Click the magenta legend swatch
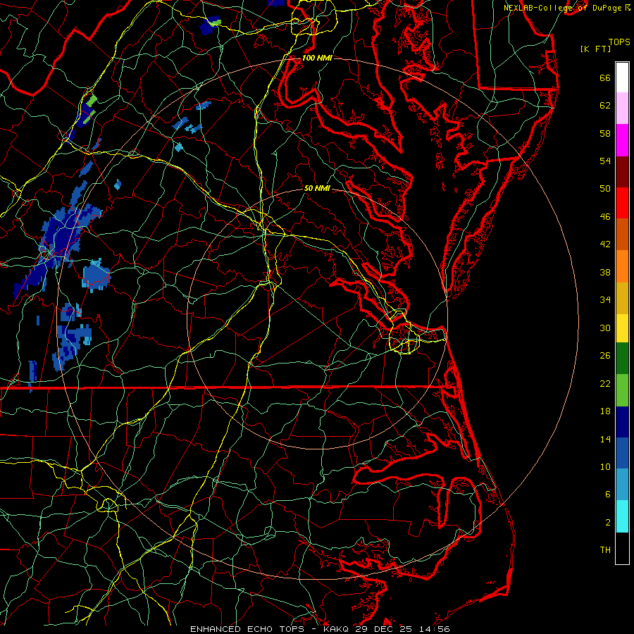 click(622, 140)
